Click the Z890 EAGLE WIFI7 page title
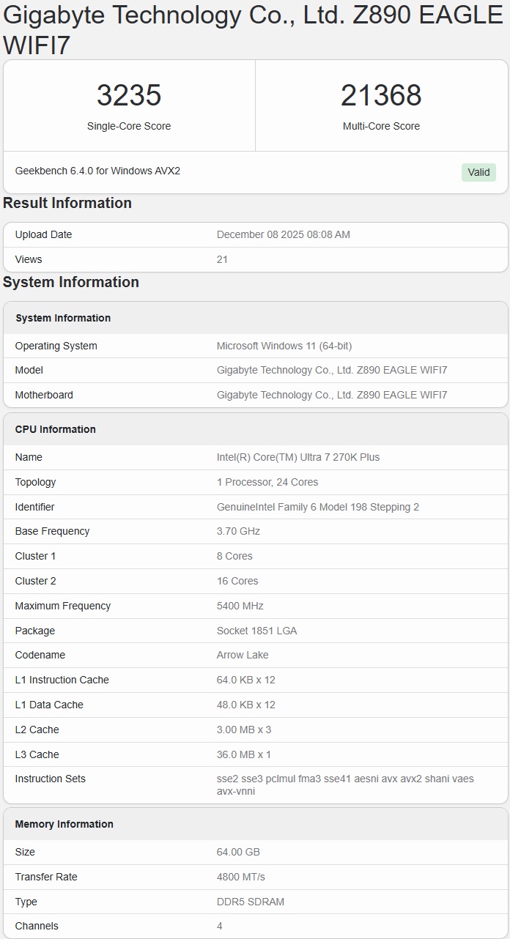 click(x=253, y=29)
